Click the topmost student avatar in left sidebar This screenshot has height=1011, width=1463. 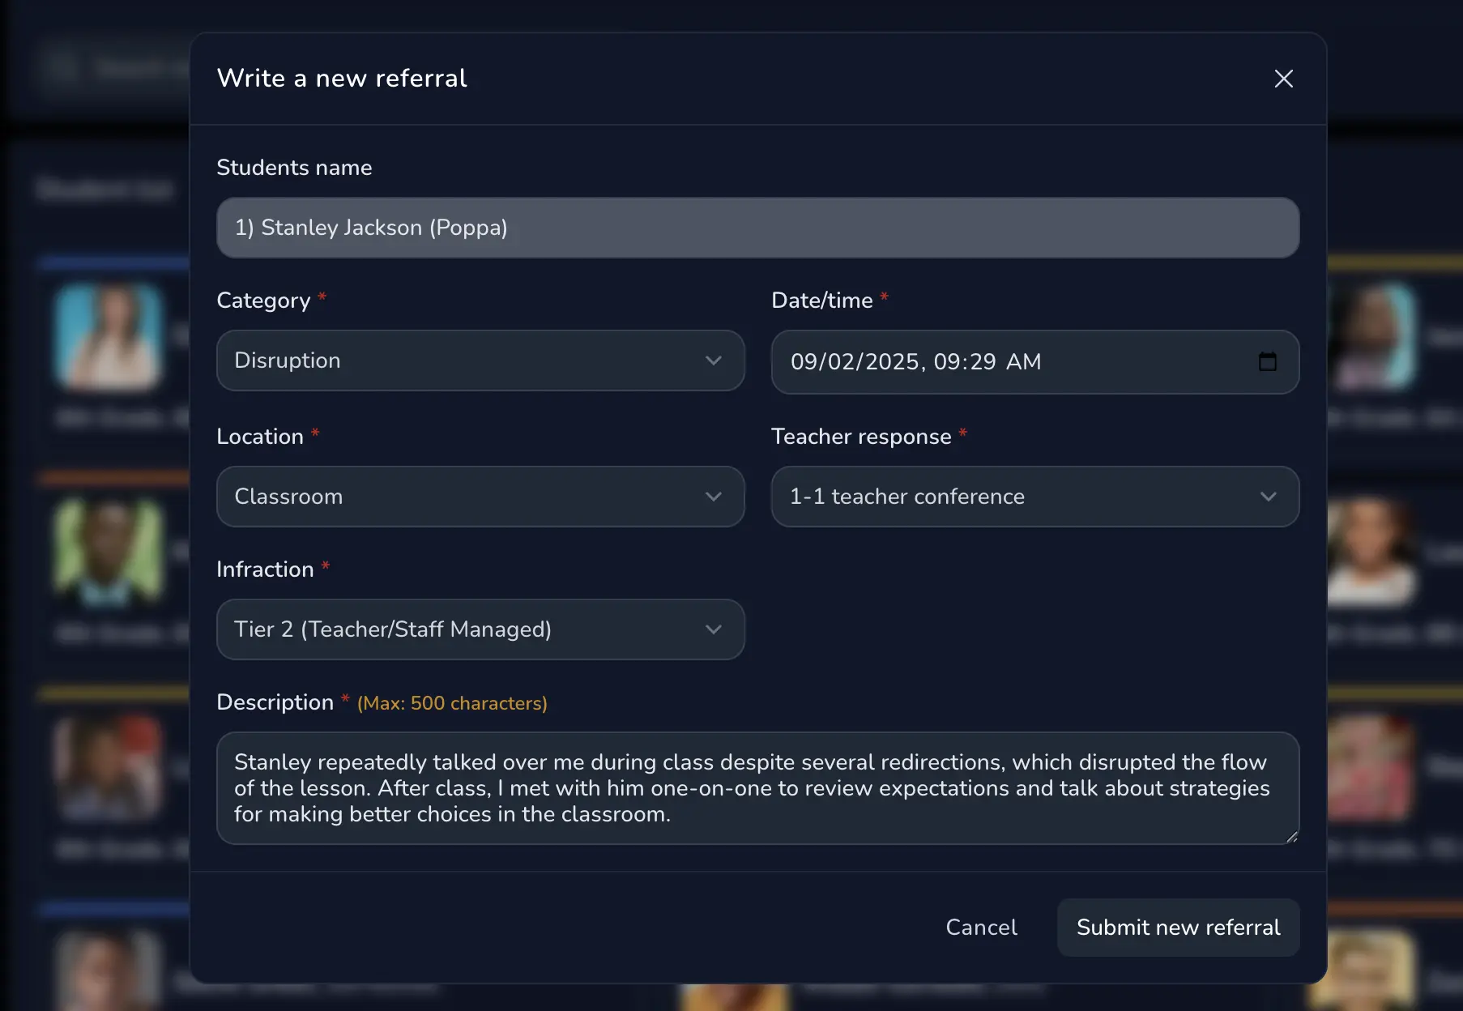tap(108, 336)
